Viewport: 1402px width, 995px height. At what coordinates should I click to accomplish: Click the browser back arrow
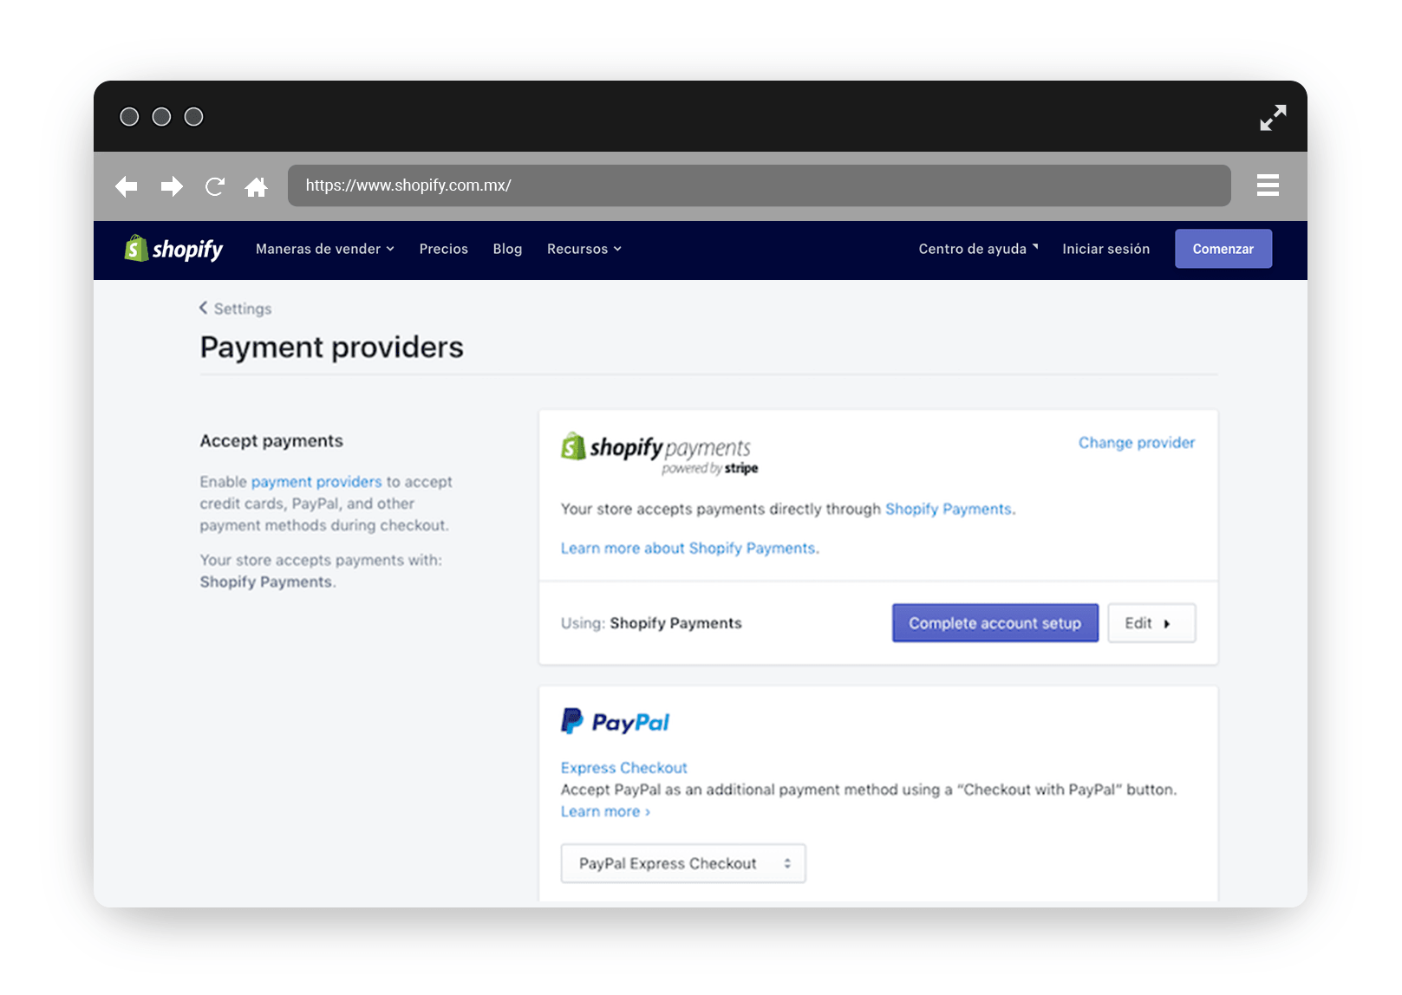coord(127,186)
